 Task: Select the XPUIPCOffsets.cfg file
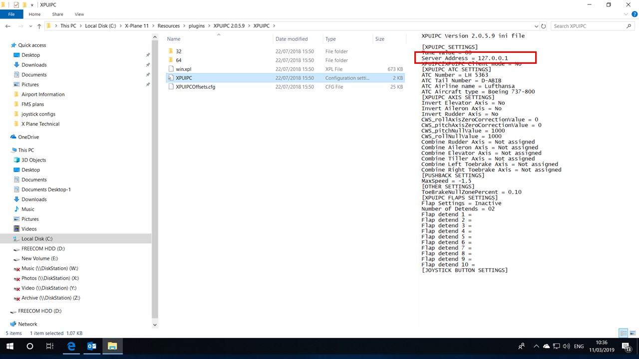(x=285, y=87)
